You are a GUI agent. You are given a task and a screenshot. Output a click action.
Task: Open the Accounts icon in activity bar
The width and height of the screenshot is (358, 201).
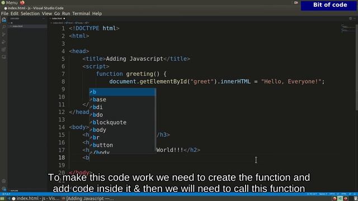click(x=4, y=181)
